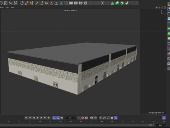Switch coordinate system World/Object cube icon
The image size is (170, 128).
[66, 3]
